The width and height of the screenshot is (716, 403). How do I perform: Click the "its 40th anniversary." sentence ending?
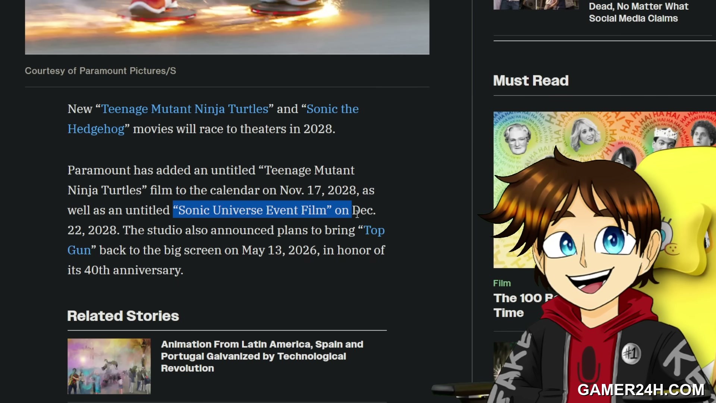(x=125, y=270)
